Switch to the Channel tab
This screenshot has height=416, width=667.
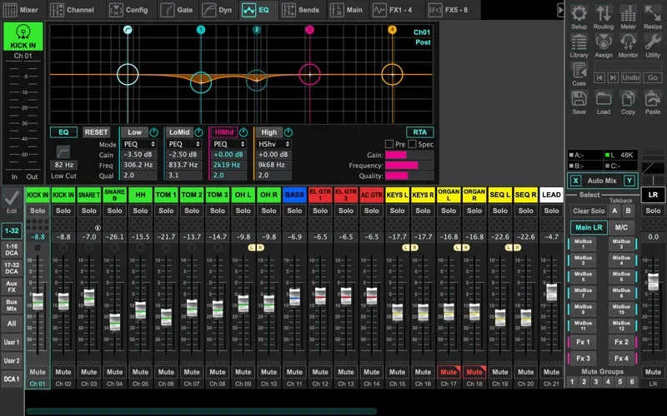click(x=73, y=10)
